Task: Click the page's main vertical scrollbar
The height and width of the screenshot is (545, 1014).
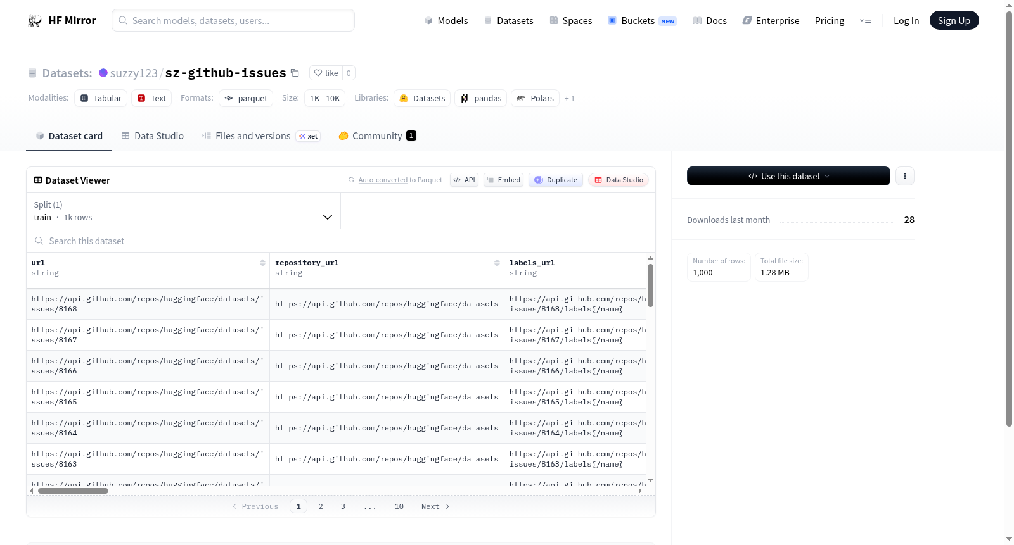Action: click(x=1009, y=219)
